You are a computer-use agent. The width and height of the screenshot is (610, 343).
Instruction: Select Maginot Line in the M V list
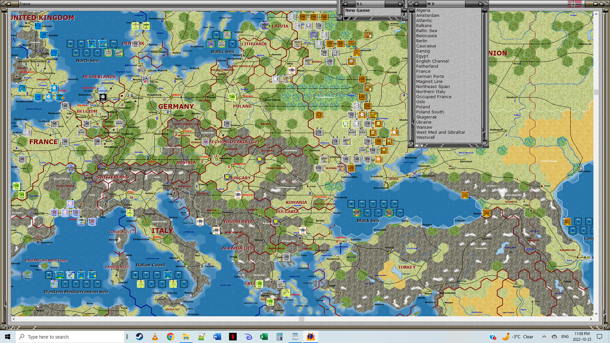pyautogui.click(x=429, y=81)
